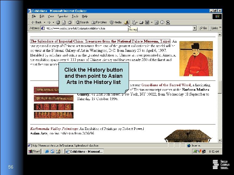Go to the Home page icon
This screenshot has width=234, height=175.
pyautogui.click(x=70, y=22)
